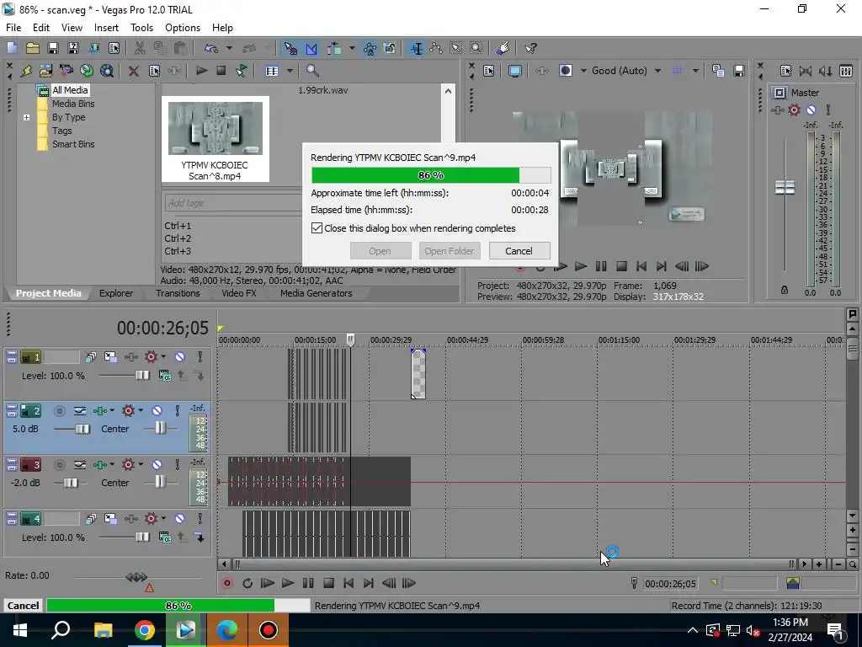Click the Undo arrow icon
The height and width of the screenshot is (647, 862).
210,48
